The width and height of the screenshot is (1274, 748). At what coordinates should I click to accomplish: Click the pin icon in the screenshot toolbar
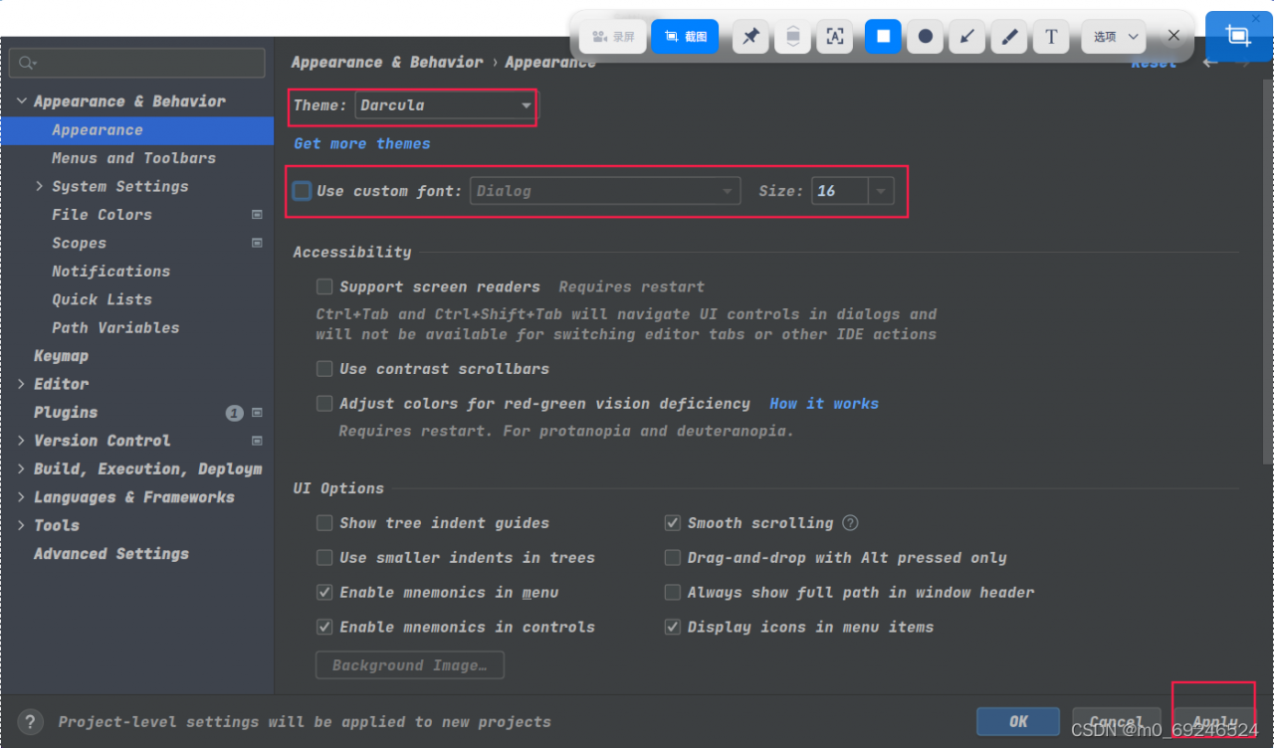tap(751, 37)
